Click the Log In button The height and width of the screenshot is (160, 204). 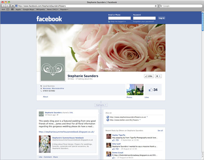(x=161, y=18)
